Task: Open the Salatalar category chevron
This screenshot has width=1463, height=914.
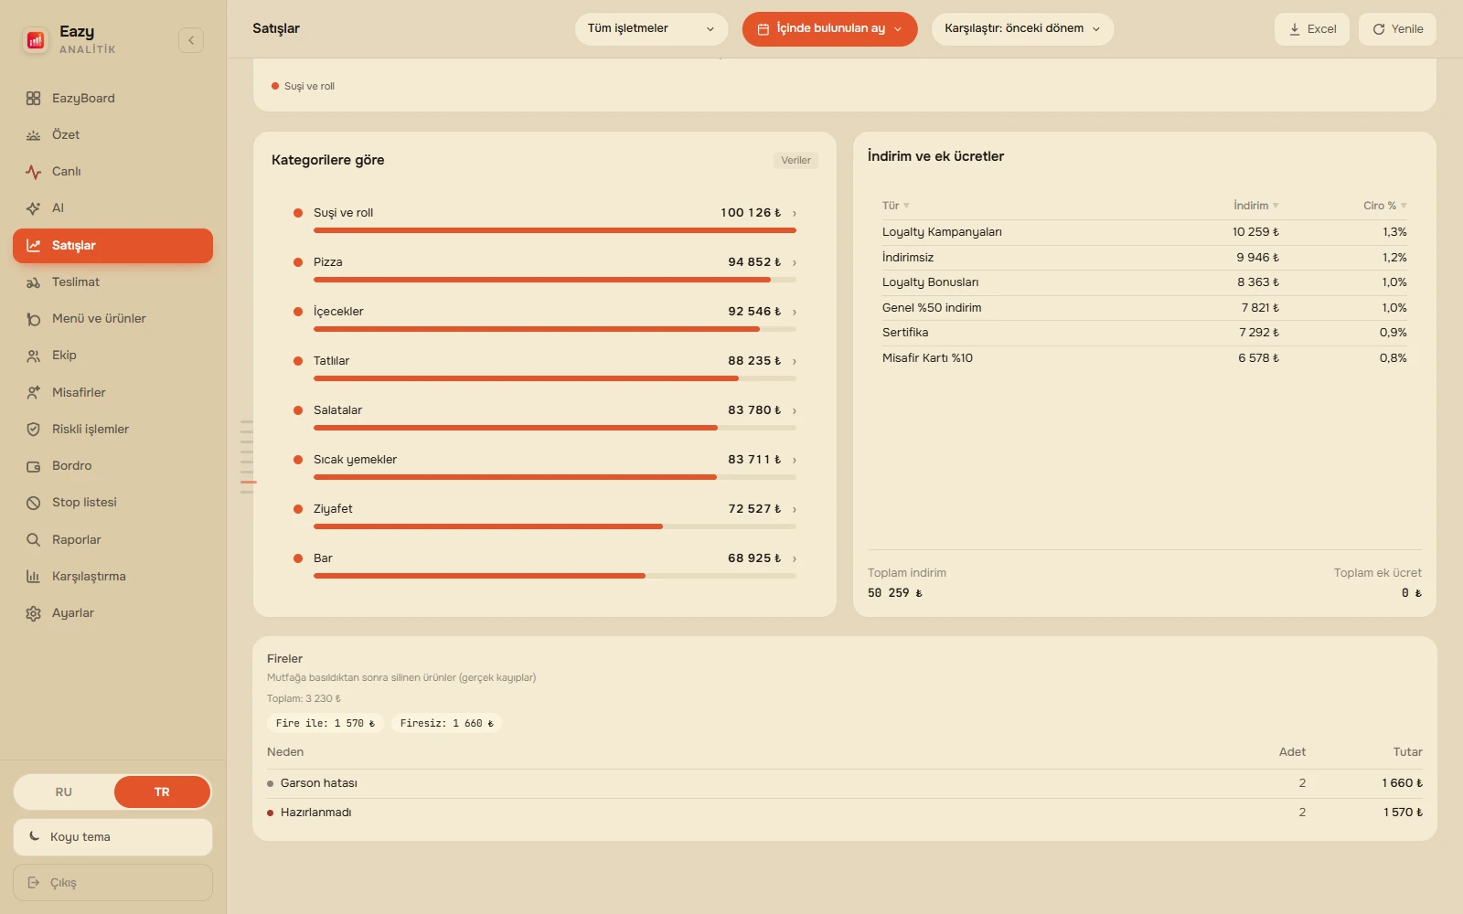Action: click(795, 411)
